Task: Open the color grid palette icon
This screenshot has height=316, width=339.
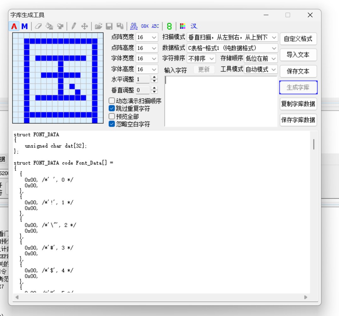Action: pyautogui.click(x=183, y=26)
